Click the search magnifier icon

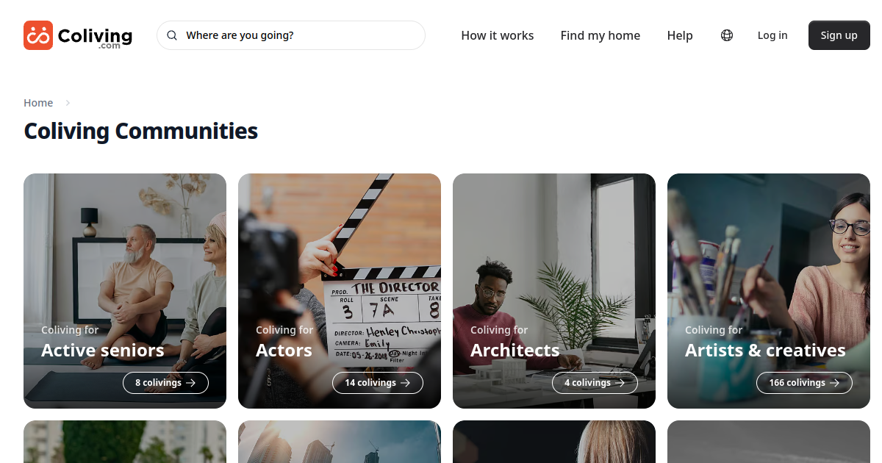click(172, 35)
